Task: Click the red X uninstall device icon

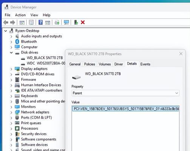Action: click(83, 22)
